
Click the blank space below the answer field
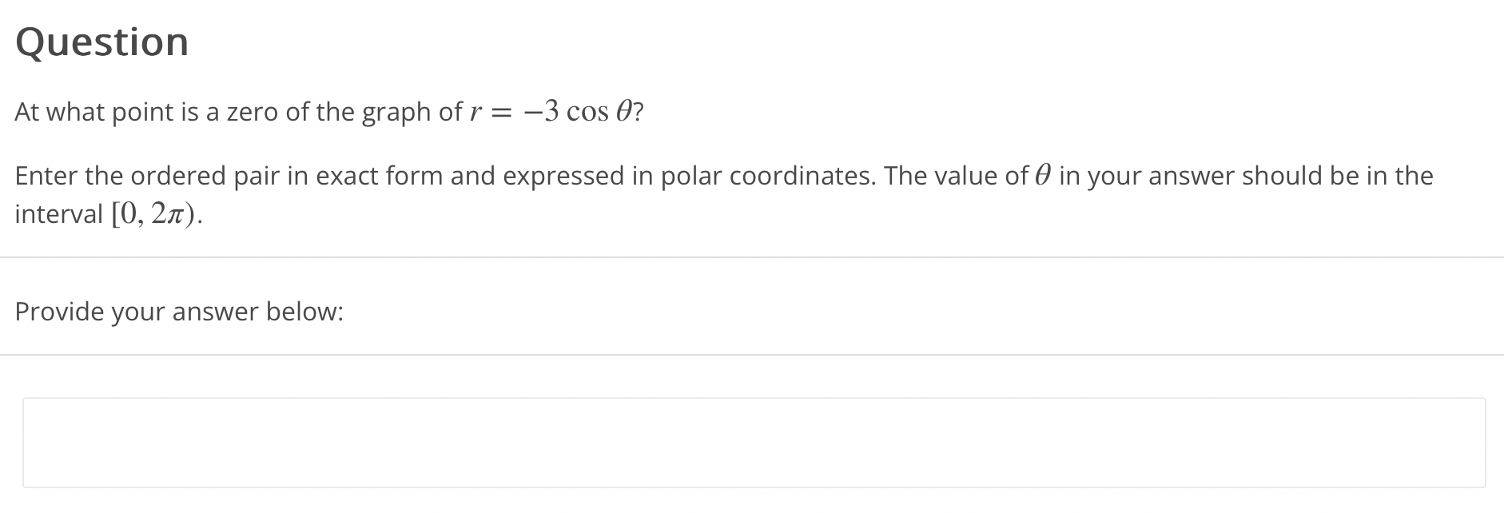click(751, 503)
